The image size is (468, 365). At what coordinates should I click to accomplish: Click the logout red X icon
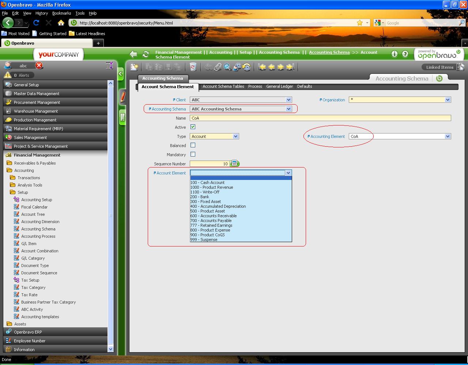point(39,65)
